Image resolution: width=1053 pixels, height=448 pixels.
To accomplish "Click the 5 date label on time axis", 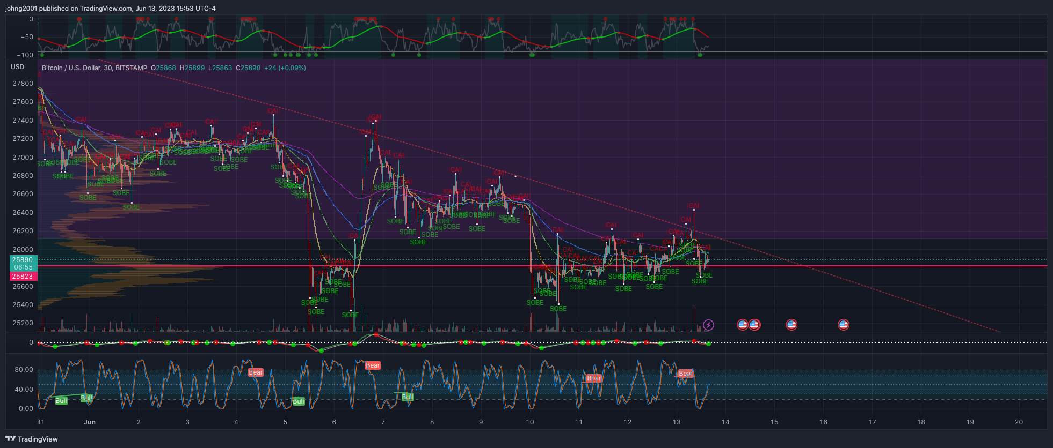I will click(x=285, y=422).
